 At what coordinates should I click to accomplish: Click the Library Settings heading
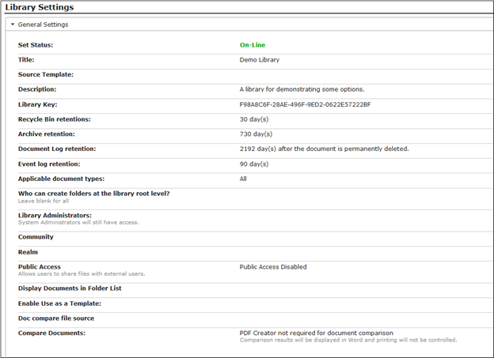tap(40, 7)
